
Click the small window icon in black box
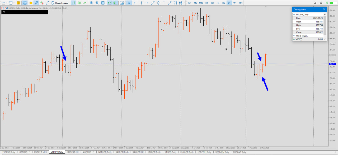[4, 12]
